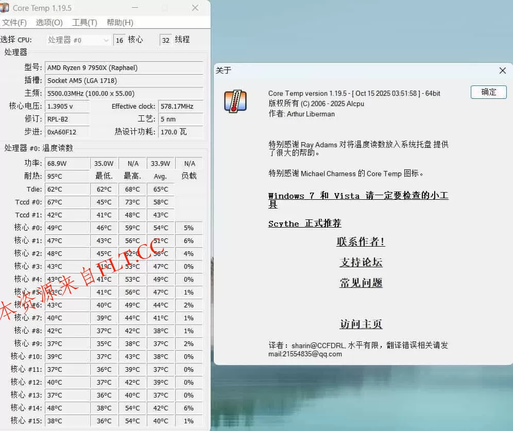
Task: Click the Socket AM5 (LGA 1718) field
Action: [124, 80]
